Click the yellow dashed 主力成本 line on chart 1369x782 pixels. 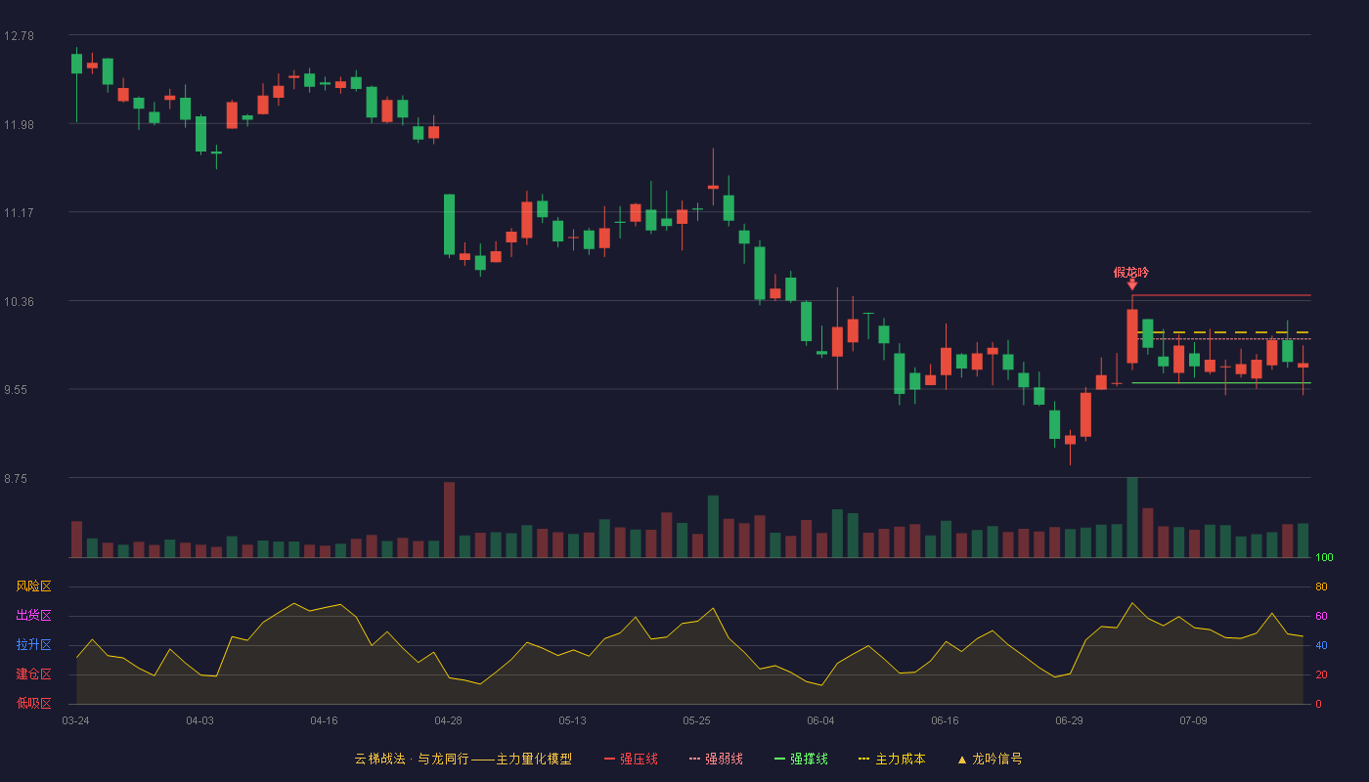point(1221,332)
